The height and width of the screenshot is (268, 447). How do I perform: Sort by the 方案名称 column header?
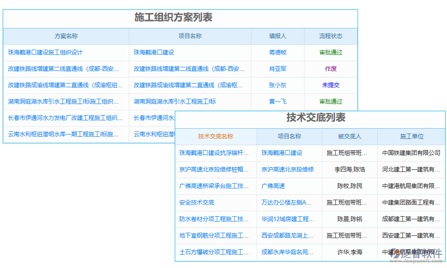[x=65, y=36]
